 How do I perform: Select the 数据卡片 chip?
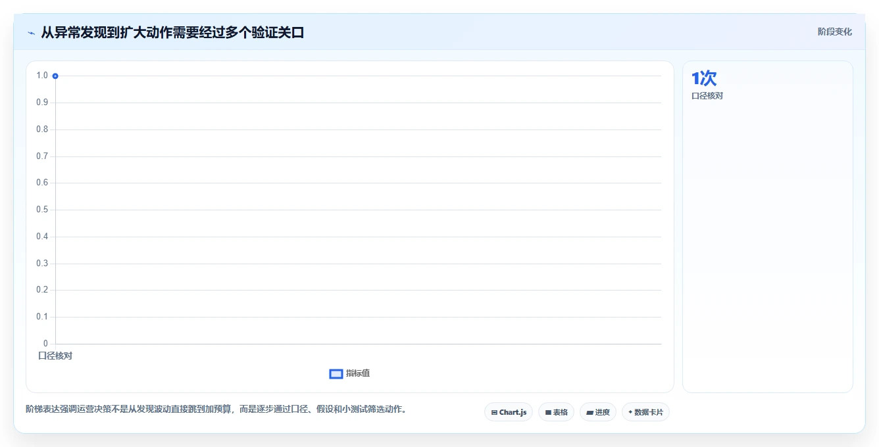click(646, 412)
